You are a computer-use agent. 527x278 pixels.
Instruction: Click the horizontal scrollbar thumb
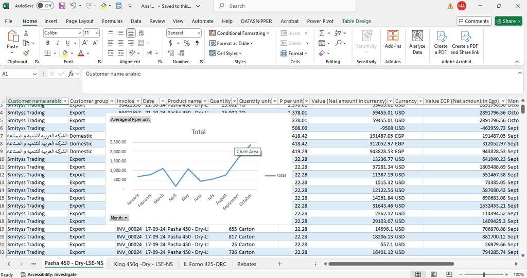tap(391, 264)
